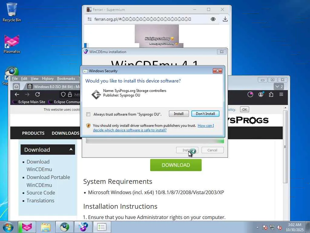This screenshot has height=233, width=310.
Task: Click the Plasmafox taskbar icon
Action: click(x=27, y=227)
